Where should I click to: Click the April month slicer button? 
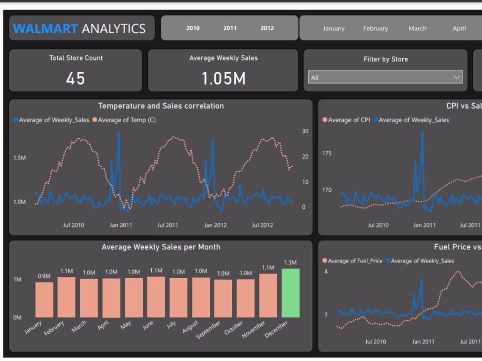(x=459, y=28)
